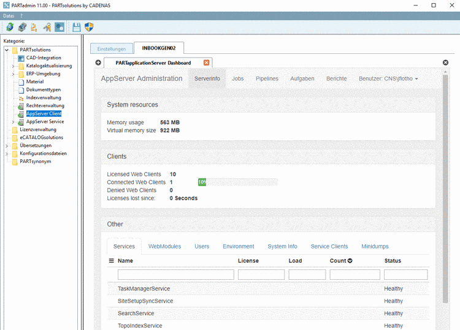Select PARTsynonym in the tree

tap(36, 162)
